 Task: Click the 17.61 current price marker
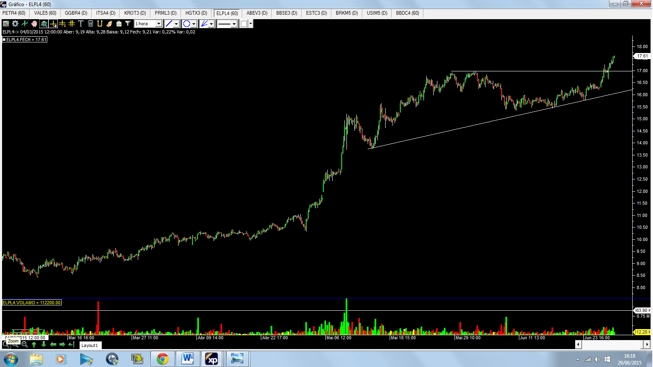[642, 56]
